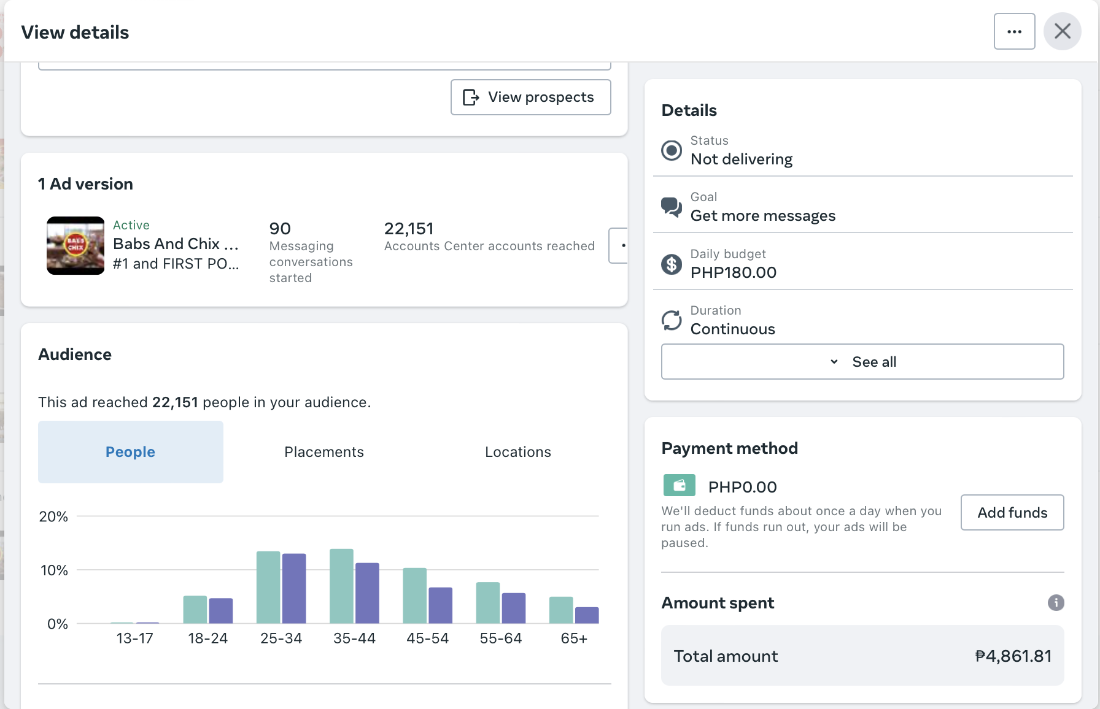1100x709 pixels.
Task: Select the People audience tab
Action: coord(130,452)
